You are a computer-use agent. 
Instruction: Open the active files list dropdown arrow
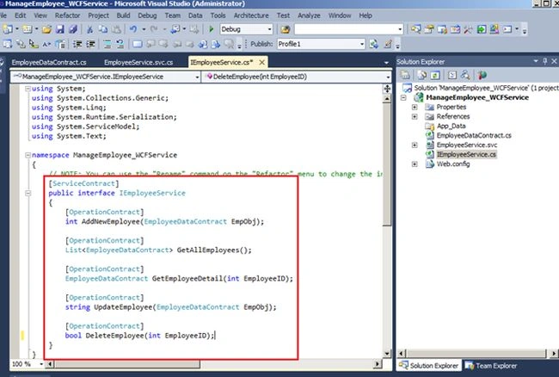coord(386,63)
